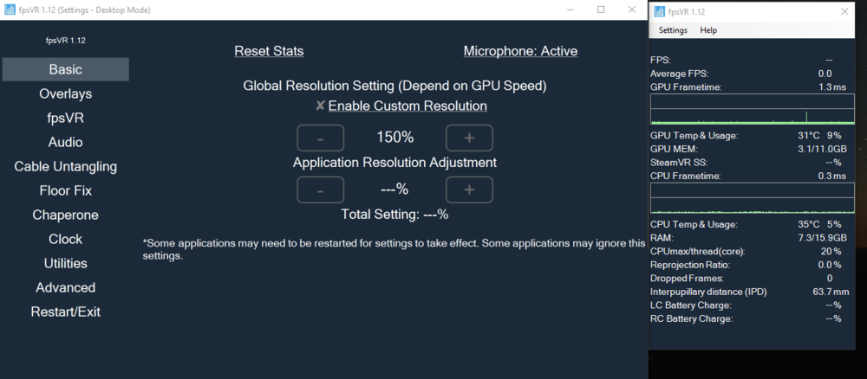Image resolution: width=867 pixels, height=379 pixels.
Task: Decrease application resolution adjustment with minus
Action: [x=321, y=189]
